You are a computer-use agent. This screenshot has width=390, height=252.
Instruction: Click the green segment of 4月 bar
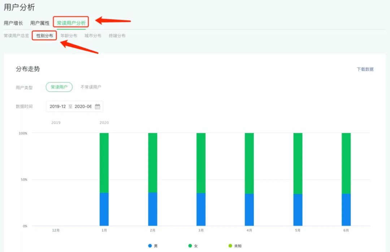249,163
